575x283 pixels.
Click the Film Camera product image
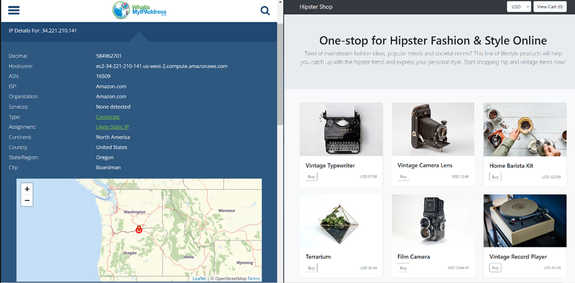pos(433,221)
